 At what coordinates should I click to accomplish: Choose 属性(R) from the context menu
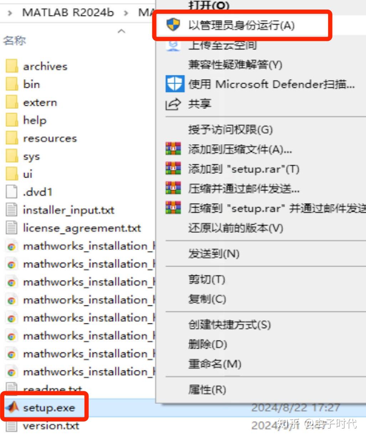pyautogui.click(x=207, y=389)
